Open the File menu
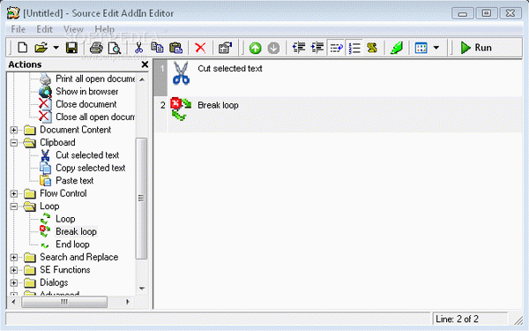The height and width of the screenshot is (331, 529). point(19,29)
